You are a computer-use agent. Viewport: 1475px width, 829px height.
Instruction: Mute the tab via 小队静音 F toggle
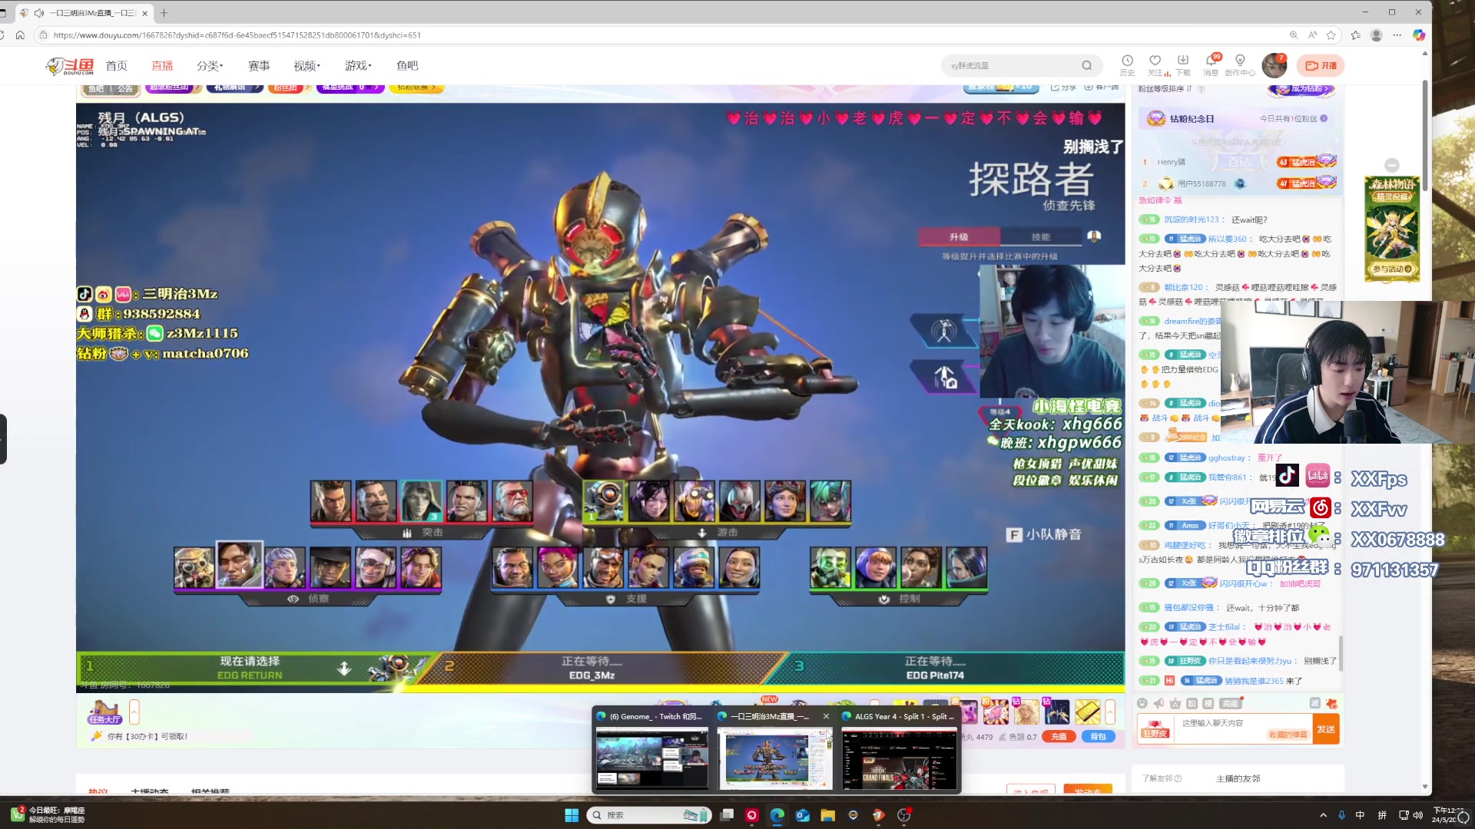1044,534
